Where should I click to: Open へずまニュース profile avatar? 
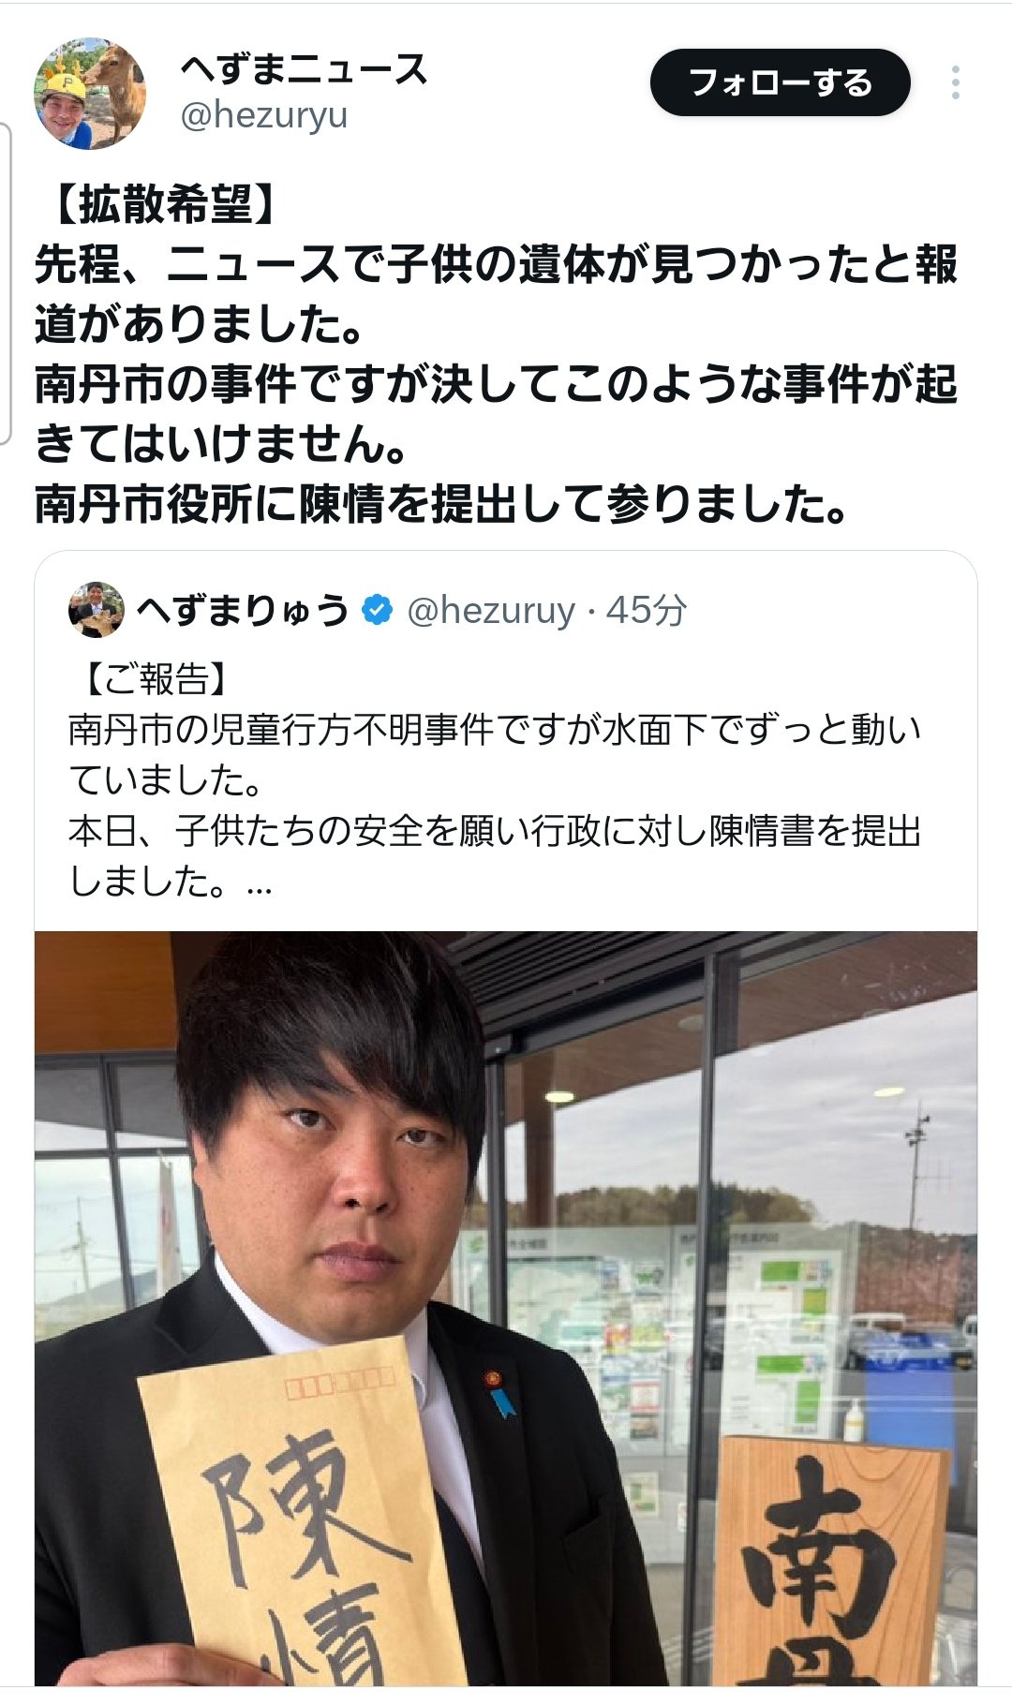click(x=90, y=94)
